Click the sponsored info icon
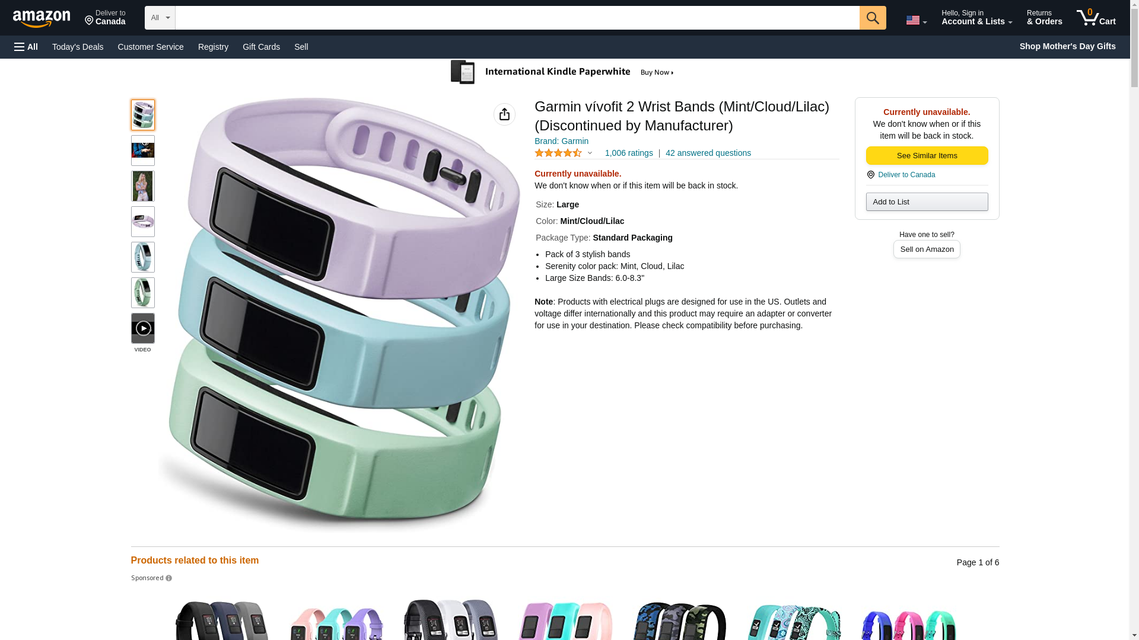This screenshot has height=640, width=1139. 168,578
